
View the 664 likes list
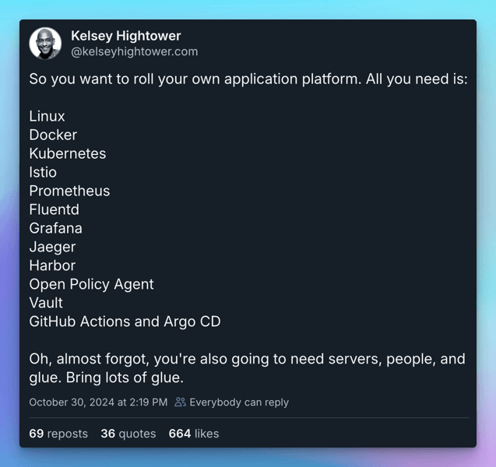click(194, 434)
